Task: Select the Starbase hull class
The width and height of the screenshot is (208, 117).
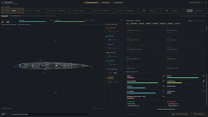Action: pos(150,11)
